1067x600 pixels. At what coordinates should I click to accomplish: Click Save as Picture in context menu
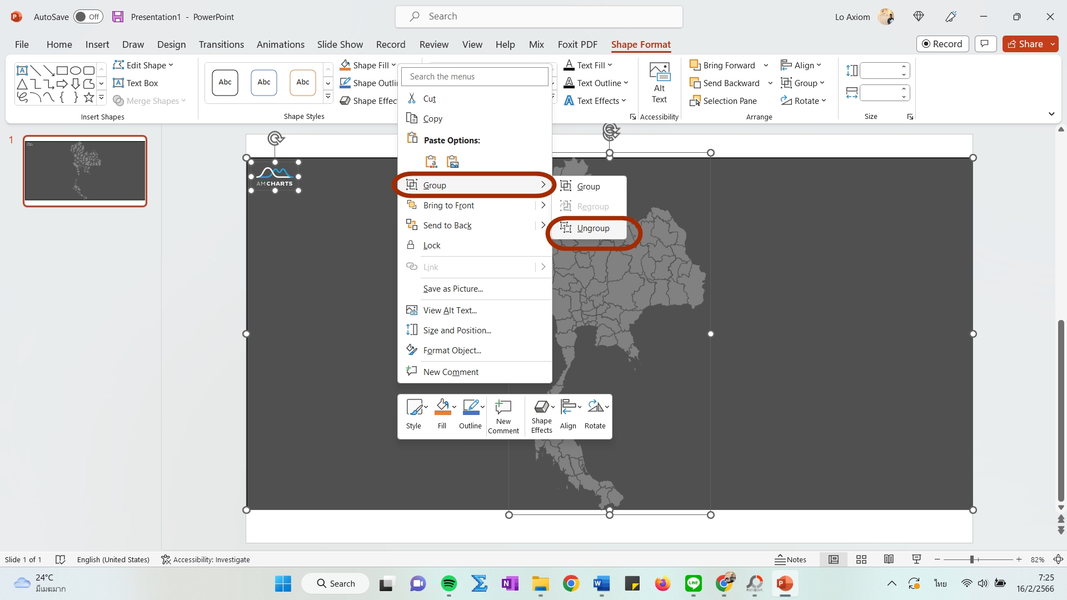[x=452, y=288]
